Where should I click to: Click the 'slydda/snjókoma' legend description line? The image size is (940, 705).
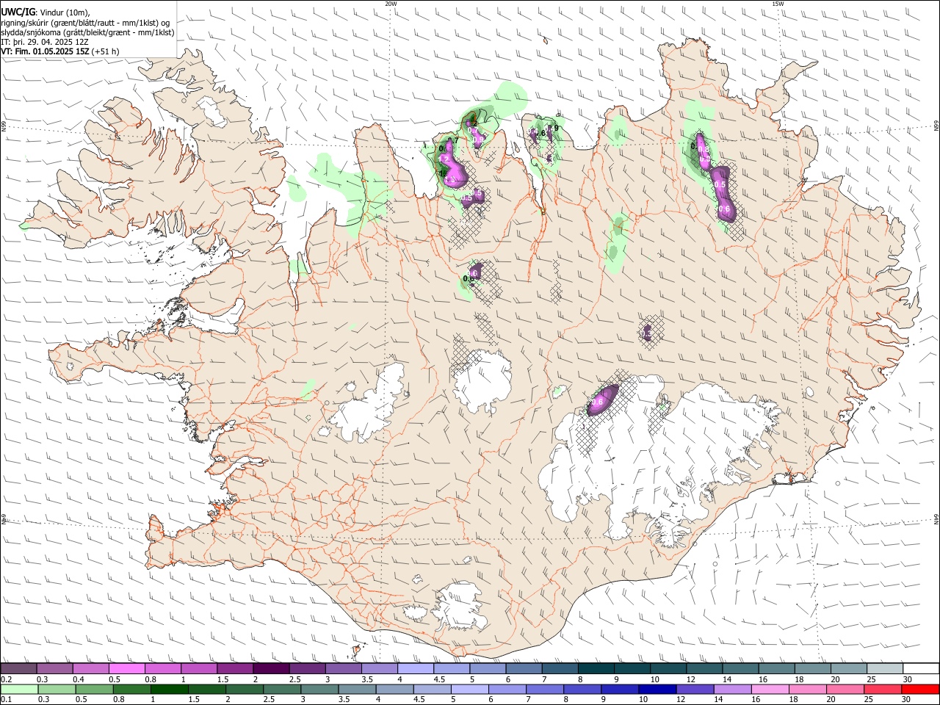tap(87, 32)
